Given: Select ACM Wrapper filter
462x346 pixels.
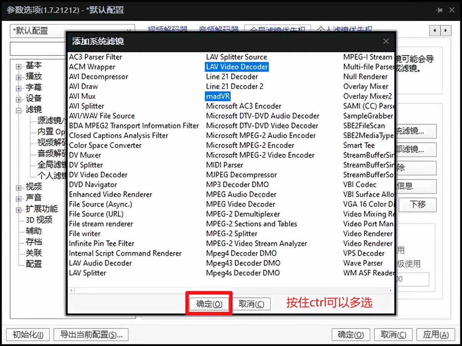Looking at the screenshot, I should pyautogui.click(x=92, y=67).
